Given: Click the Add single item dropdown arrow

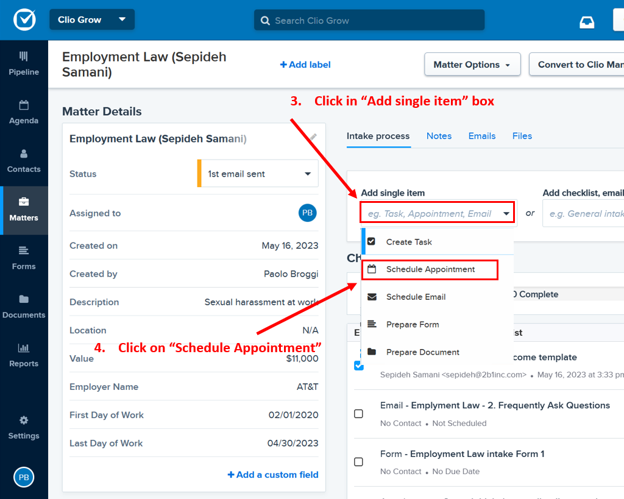Looking at the screenshot, I should [506, 214].
